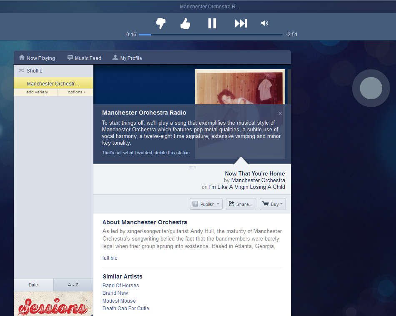Give the current song a thumbs up

pyautogui.click(x=185, y=23)
